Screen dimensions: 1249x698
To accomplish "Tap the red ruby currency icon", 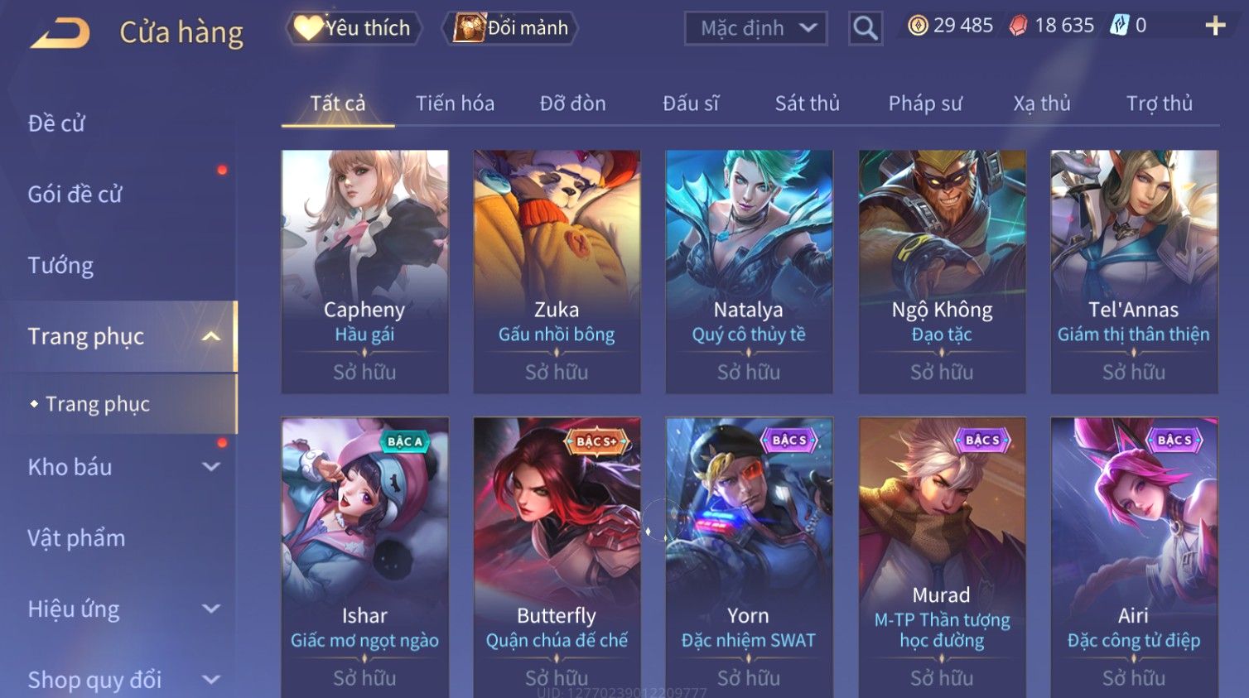I will [x=1018, y=26].
